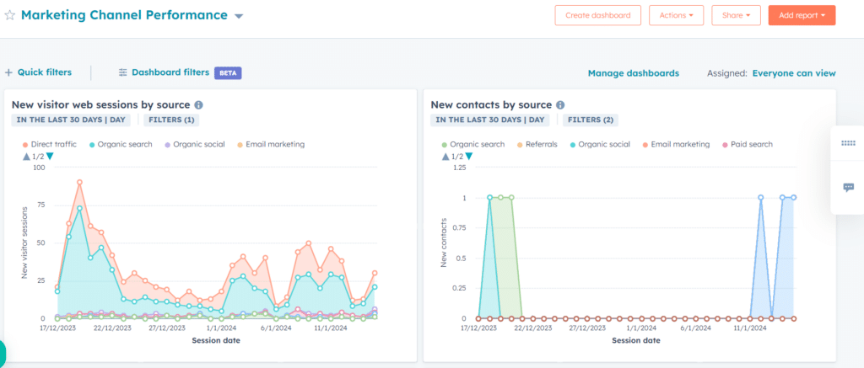
Task: Open the dashboard title dropdown caret
Action: click(239, 17)
